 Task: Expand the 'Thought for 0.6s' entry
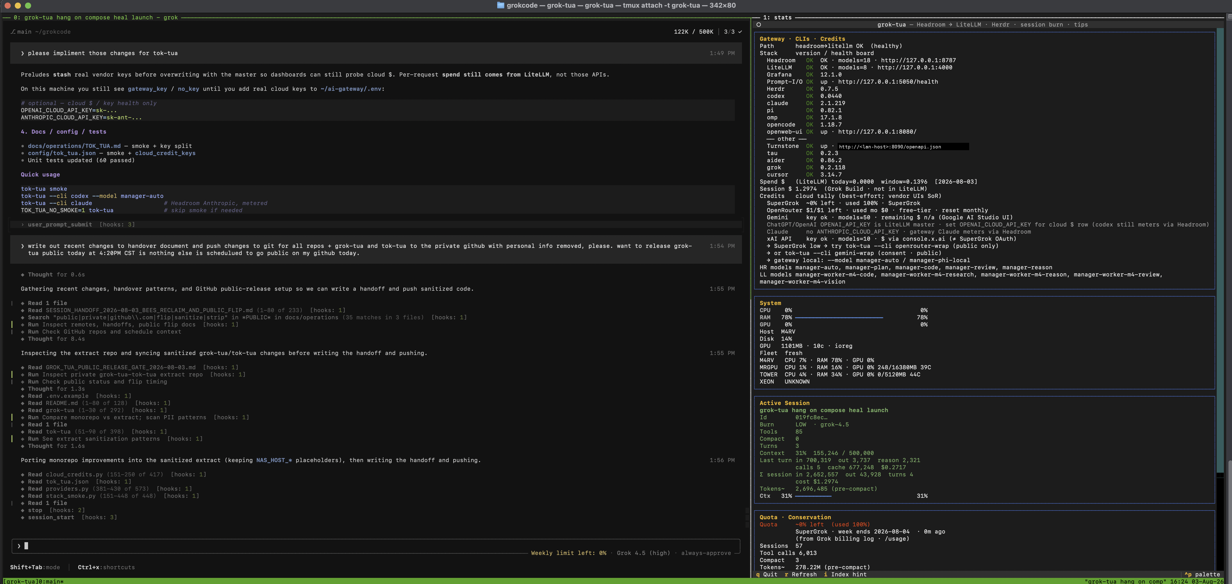(53, 275)
